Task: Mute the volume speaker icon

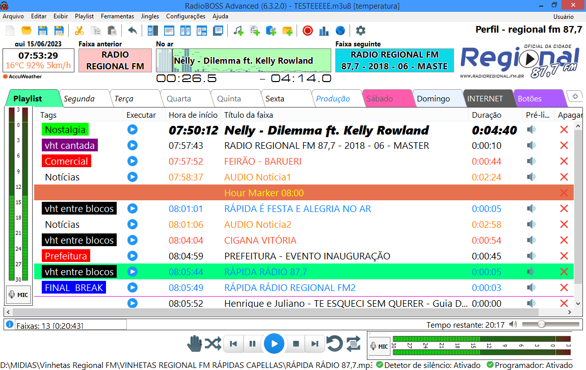Action: (x=513, y=325)
